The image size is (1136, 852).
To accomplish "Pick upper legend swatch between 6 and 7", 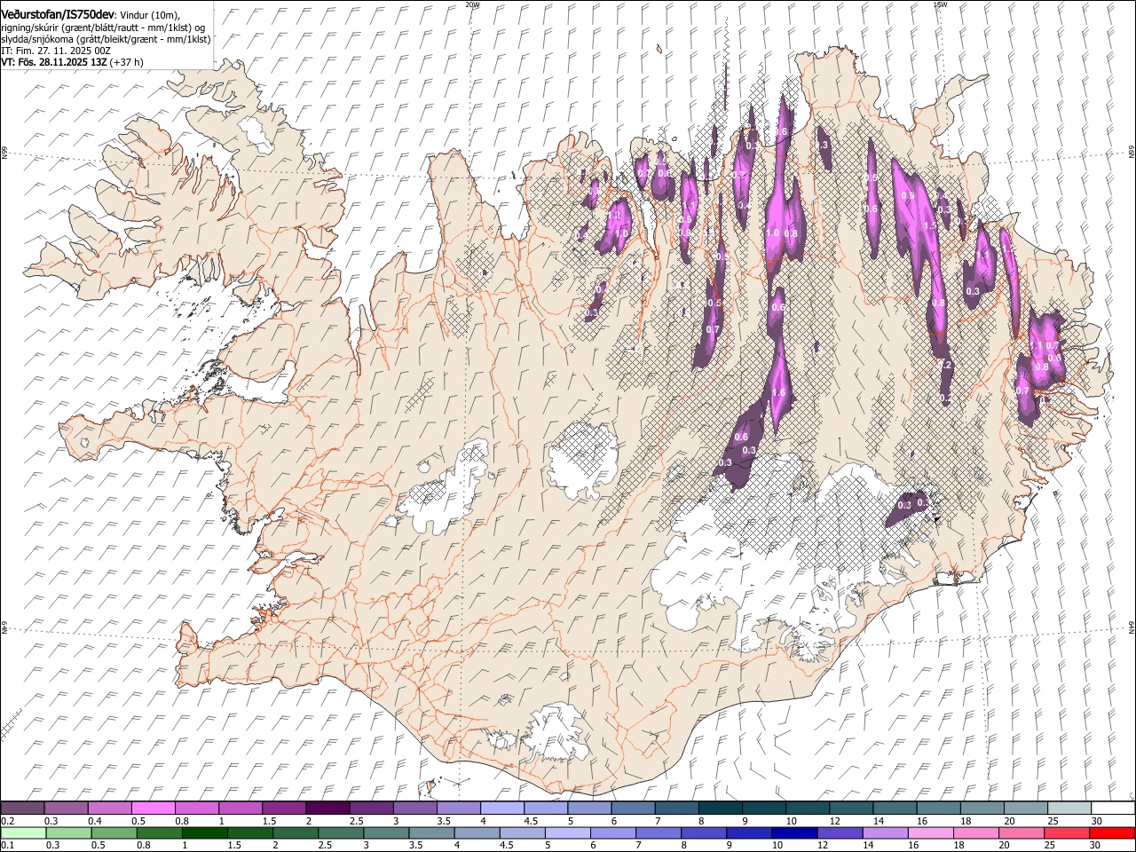I will click(633, 809).
